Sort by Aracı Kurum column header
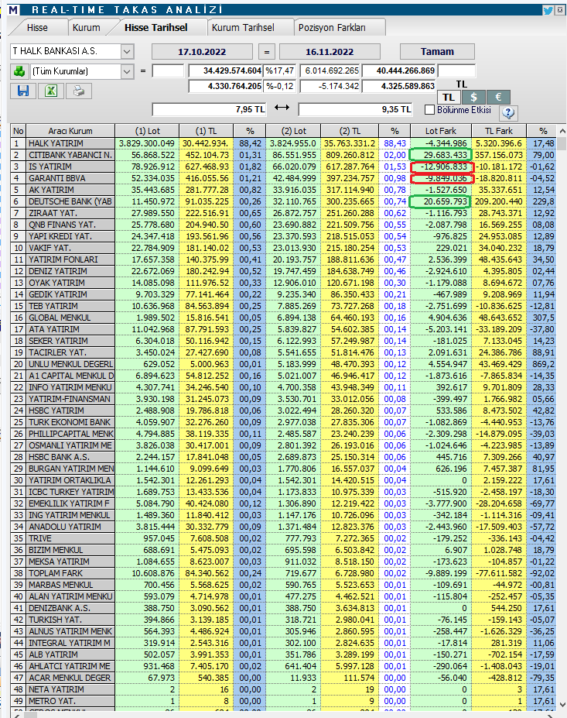Screen dimensions: 567x718 pyautogui.click(x=70, y=131)
